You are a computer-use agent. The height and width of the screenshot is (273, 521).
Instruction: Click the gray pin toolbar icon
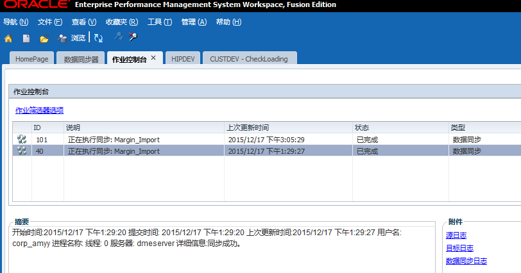(118, 37)
